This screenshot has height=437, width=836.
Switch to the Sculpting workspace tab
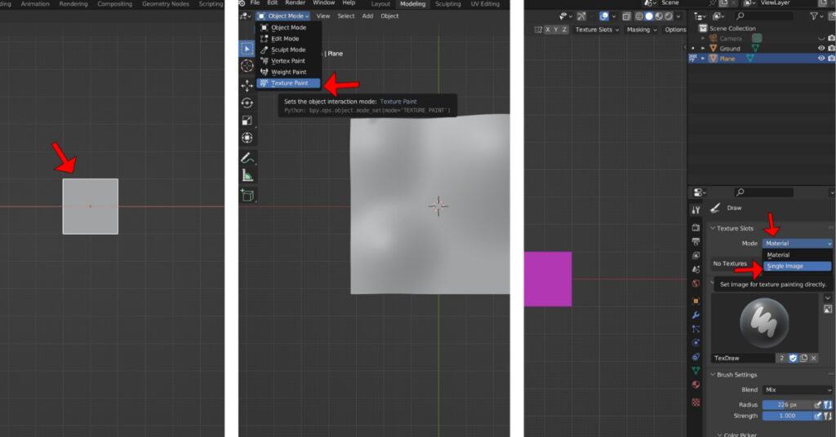coord(448,4)
